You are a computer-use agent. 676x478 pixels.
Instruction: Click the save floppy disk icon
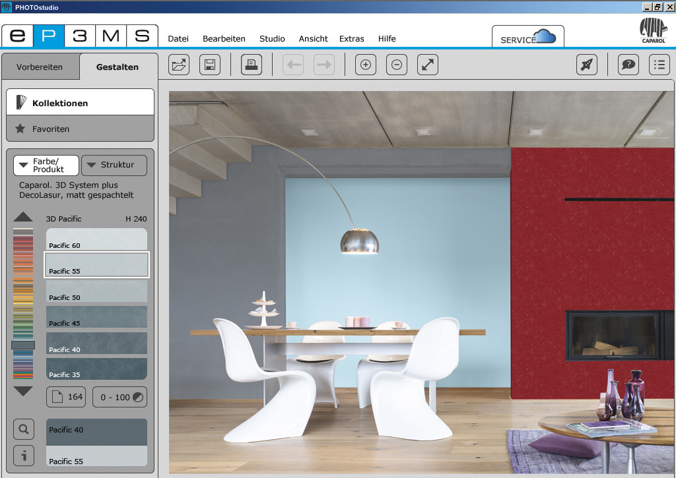[210, 65]
